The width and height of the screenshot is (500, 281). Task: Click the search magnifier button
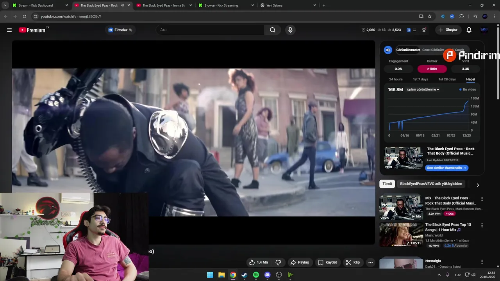272,30
